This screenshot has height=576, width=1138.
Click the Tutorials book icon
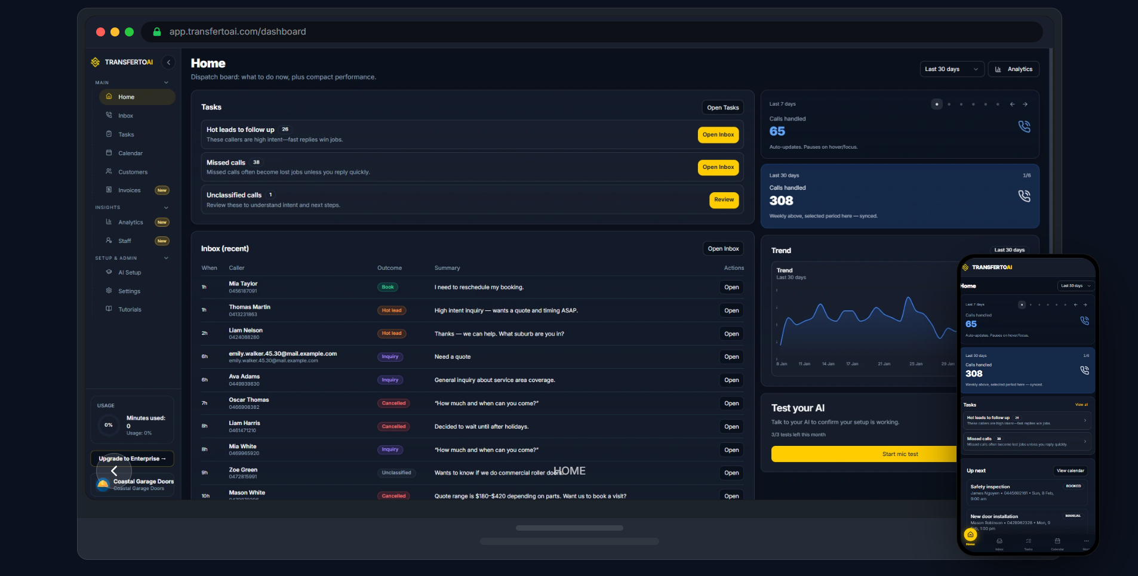tap(108, 309)
